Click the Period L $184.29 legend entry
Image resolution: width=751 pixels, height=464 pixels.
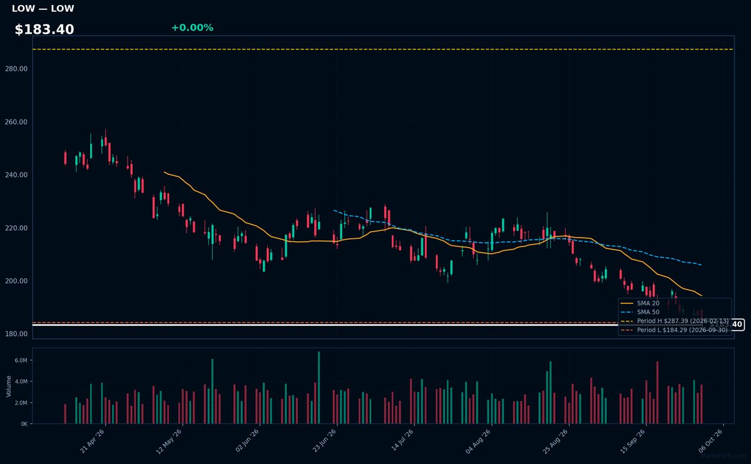click(x=674, y=330)
